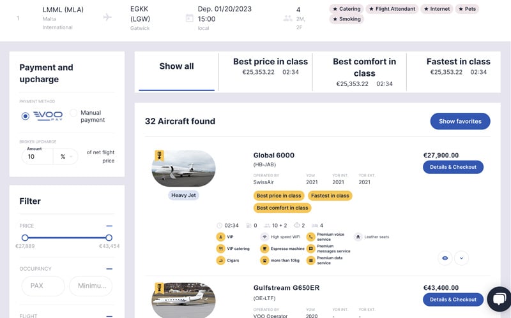Switch to the Fastest in class tab
This screenshot has height=318, width=511.
coord(458,66)
